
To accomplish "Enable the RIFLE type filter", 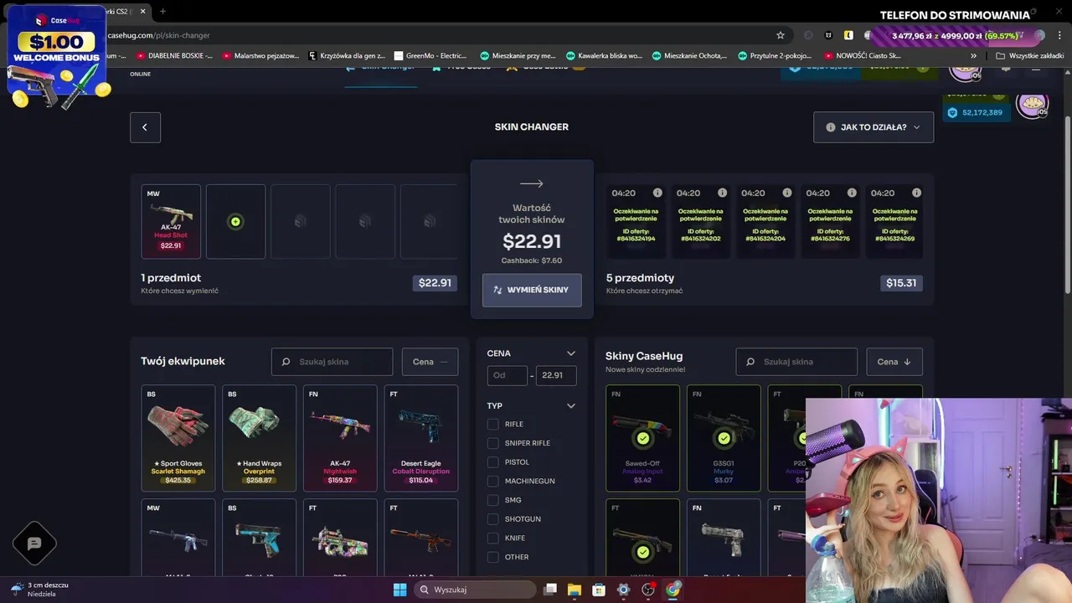I will (x=492, y=425).
